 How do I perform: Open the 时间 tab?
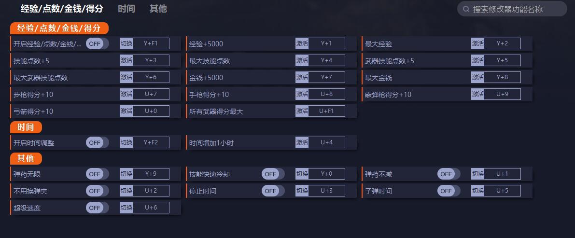pyautogui.click(x=126, y=9)
